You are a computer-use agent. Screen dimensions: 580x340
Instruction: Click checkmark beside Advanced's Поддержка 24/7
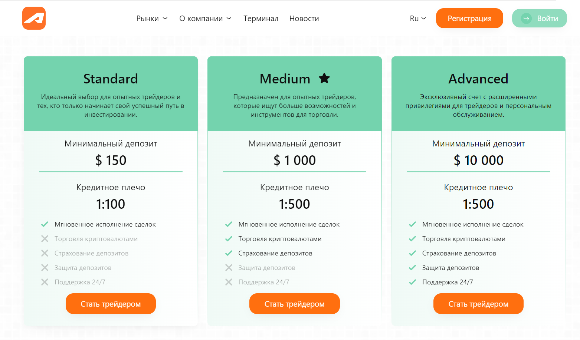point(412,282)
